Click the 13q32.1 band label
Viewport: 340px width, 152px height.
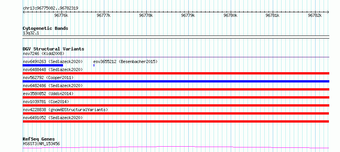(31, 33)
